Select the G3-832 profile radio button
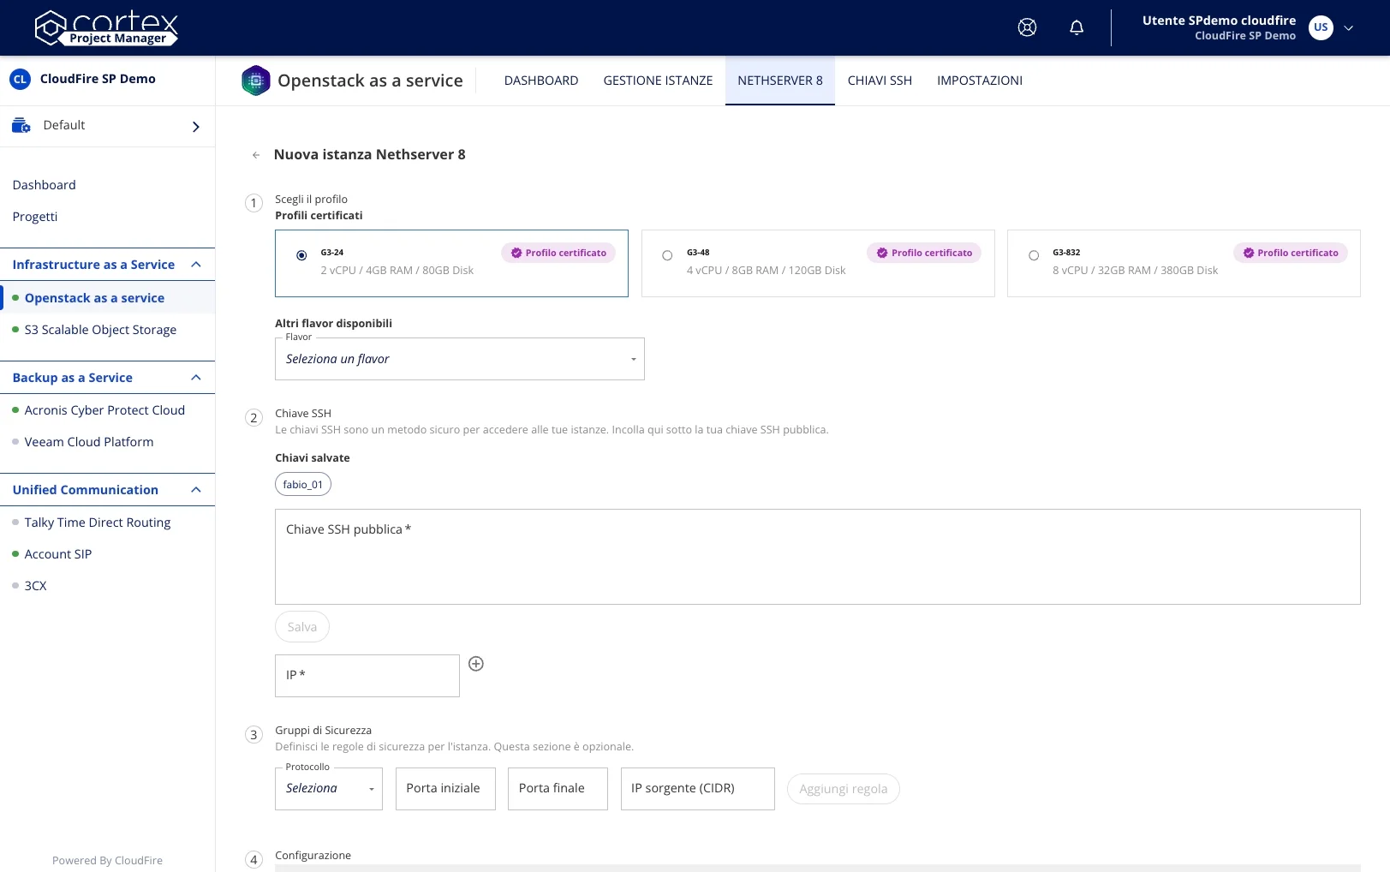 click(1034, 254)
